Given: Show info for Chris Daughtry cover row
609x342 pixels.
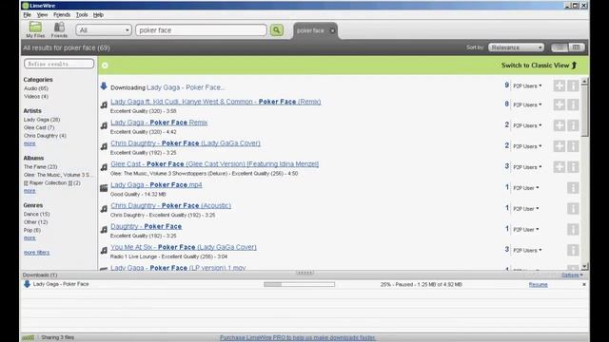Looking at the screenshot, I should click(573, 146).
